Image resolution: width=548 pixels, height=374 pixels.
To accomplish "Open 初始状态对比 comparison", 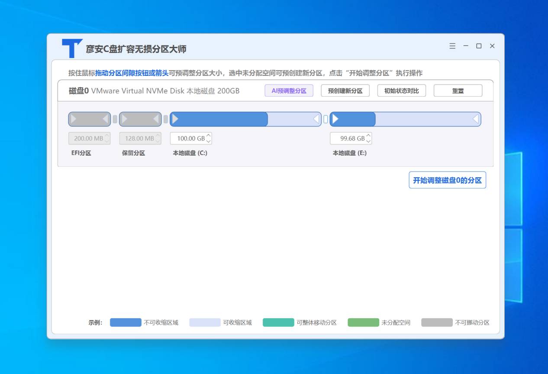I will pos(401,91).
